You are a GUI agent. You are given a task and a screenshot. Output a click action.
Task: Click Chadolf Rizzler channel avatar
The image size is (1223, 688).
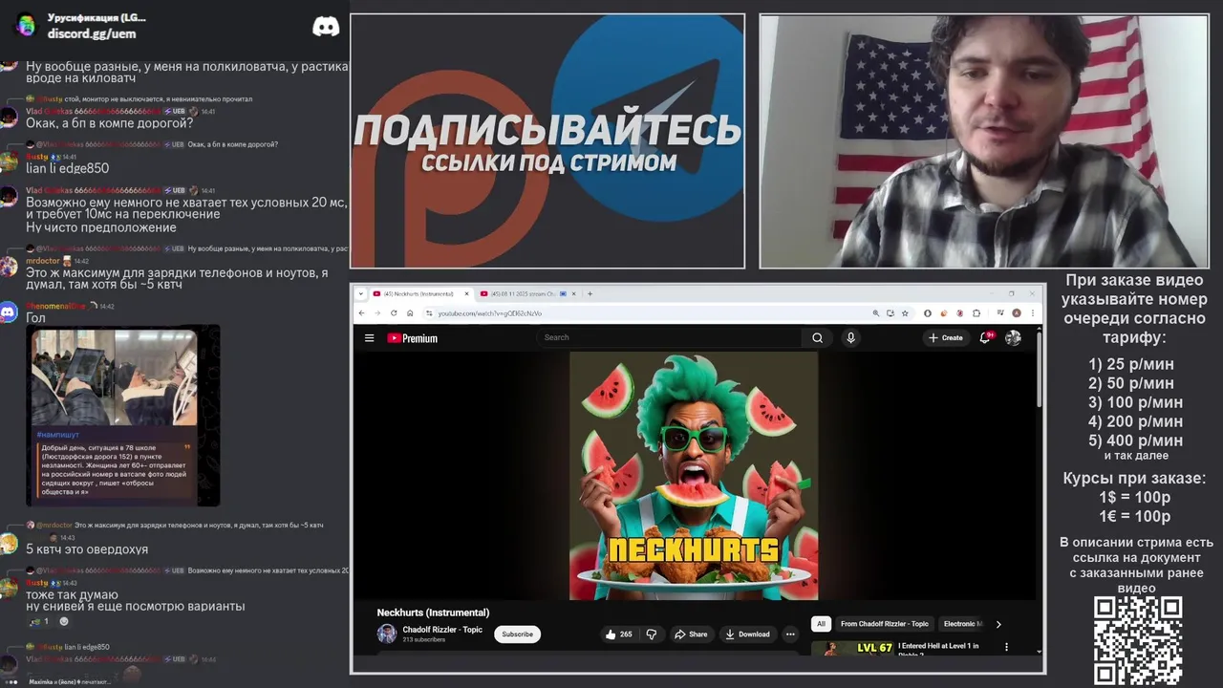387,634
